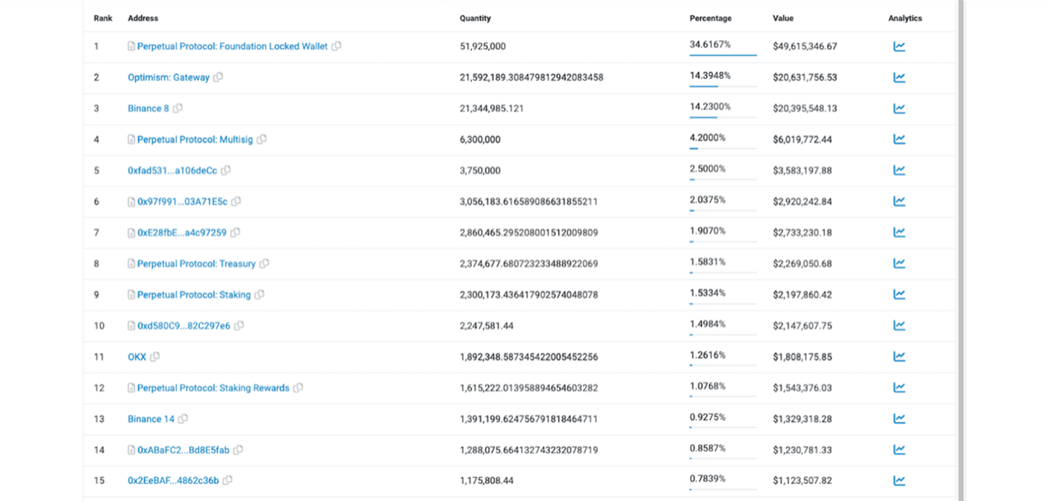Copy the 0xfad531...a106deCc address
The image size is (1050, 501).
point(226,170)
